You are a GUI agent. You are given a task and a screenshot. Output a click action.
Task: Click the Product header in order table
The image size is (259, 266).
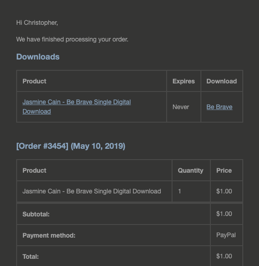coord(34,170)
